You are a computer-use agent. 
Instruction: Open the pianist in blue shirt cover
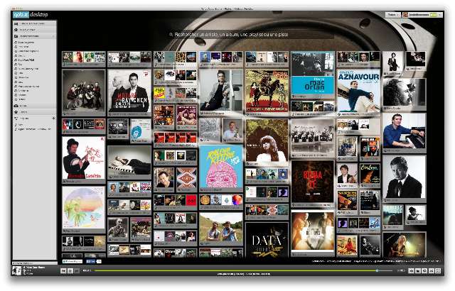[x=405, y=131]
